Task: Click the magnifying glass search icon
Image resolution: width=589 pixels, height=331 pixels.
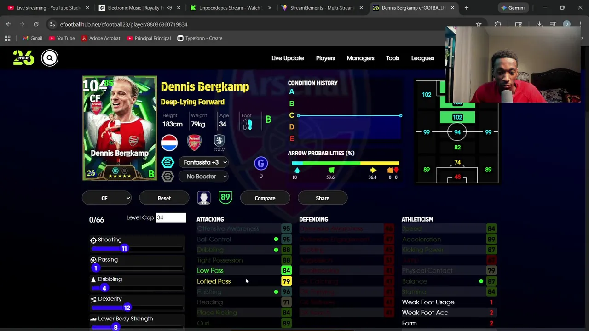Action: (50, 58)
